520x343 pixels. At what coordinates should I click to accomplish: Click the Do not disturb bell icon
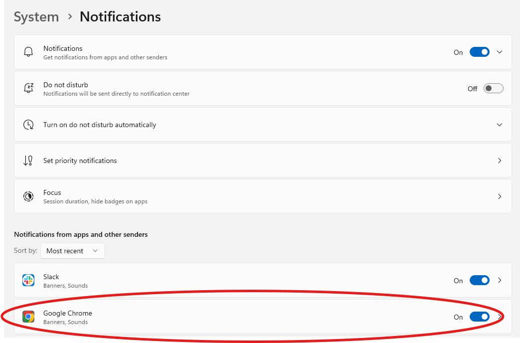click(x=28, y=88)
